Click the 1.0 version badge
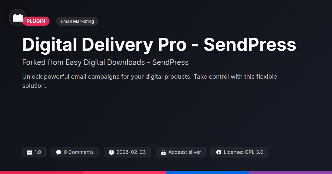 pos(34,152)
